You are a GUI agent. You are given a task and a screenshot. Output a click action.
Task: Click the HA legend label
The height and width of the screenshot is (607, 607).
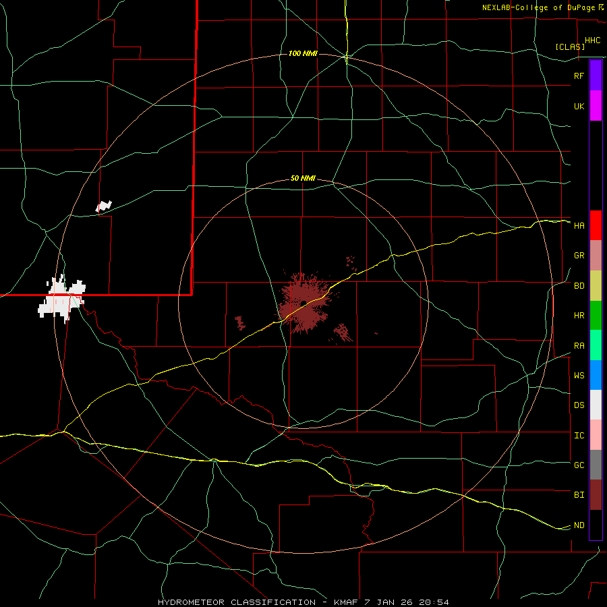[x=579, y=226]
